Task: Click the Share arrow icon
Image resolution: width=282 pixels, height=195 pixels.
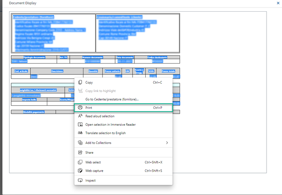Action: click(80, 152)
